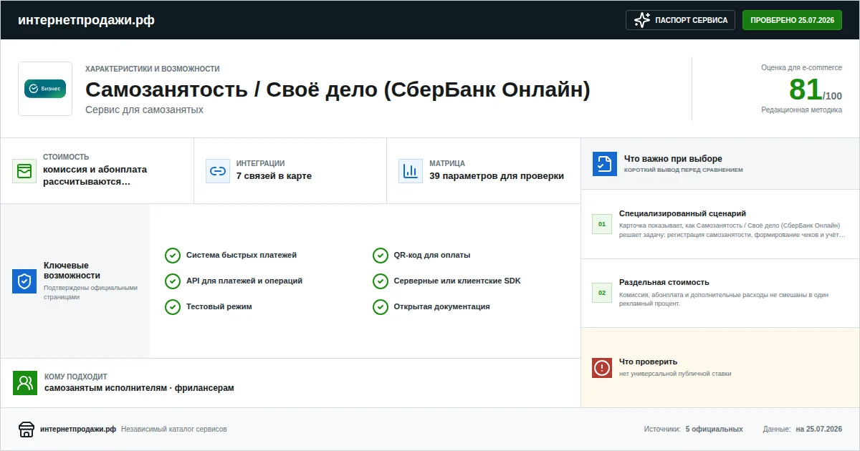This screenshot has width=860, height=451.
Task: Open the Специализированный сценарий item
Action: click(720, 224)
